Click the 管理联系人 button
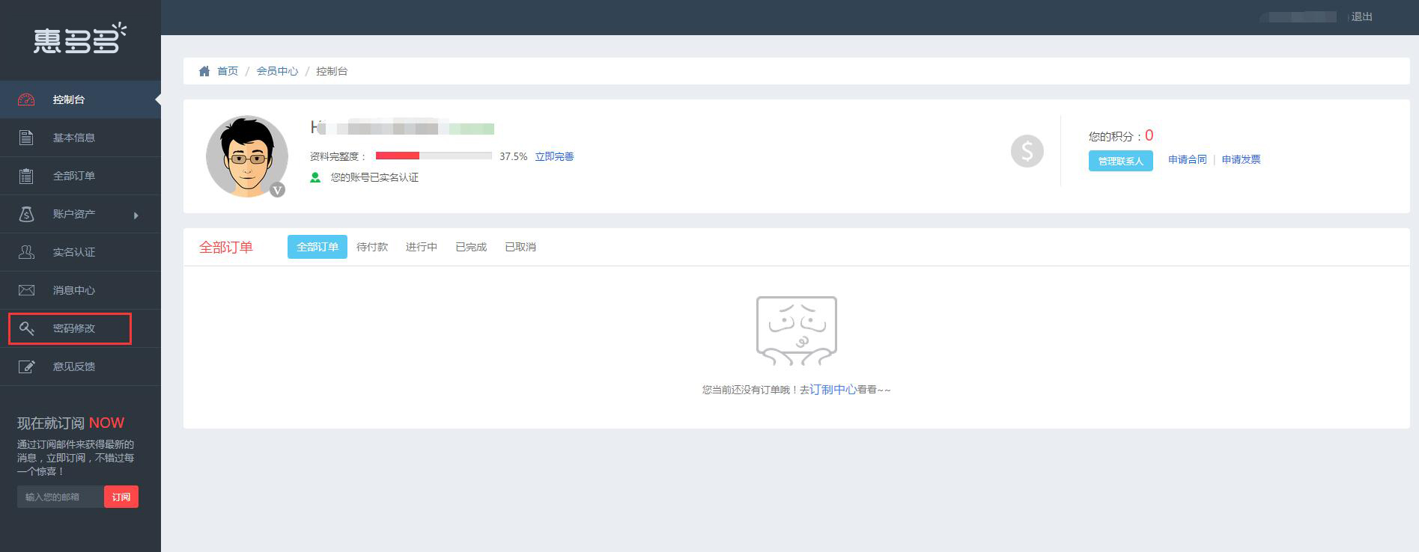 1120,161
